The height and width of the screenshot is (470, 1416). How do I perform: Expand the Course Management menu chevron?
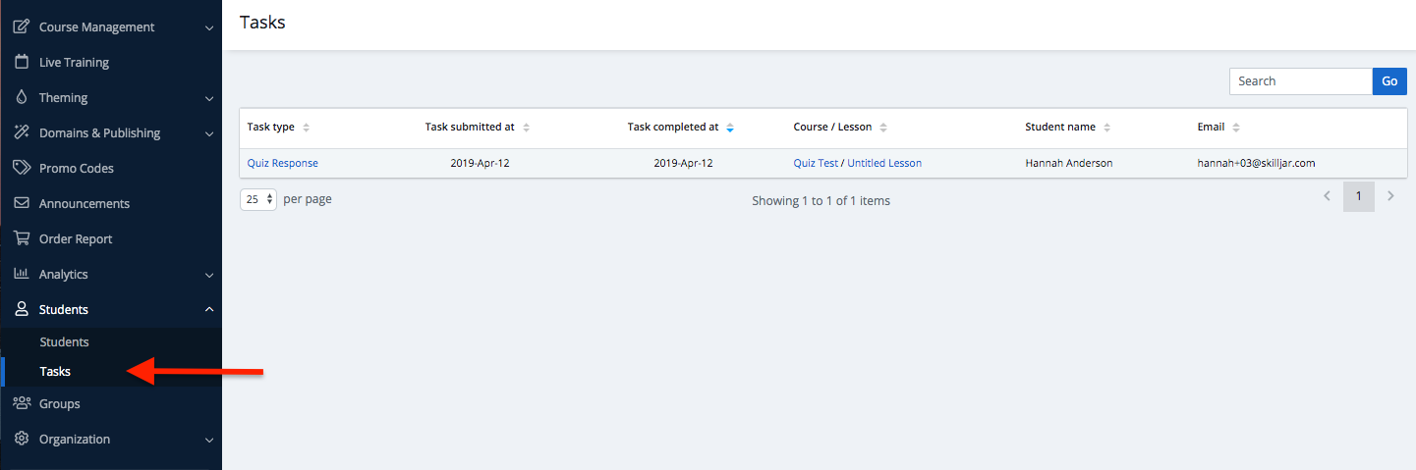tap(209, 27)
